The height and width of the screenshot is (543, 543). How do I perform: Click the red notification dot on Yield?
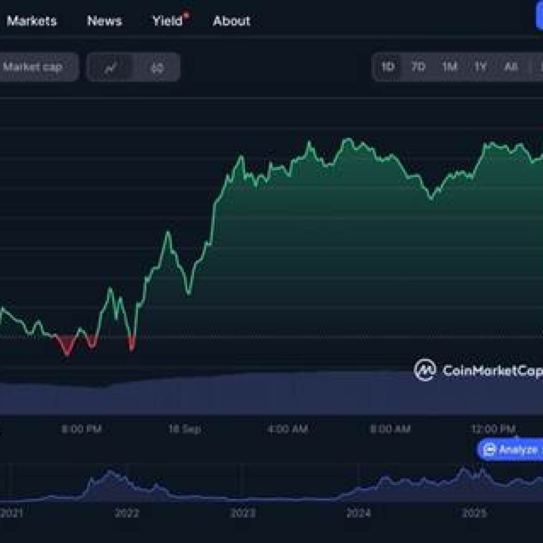186,14
